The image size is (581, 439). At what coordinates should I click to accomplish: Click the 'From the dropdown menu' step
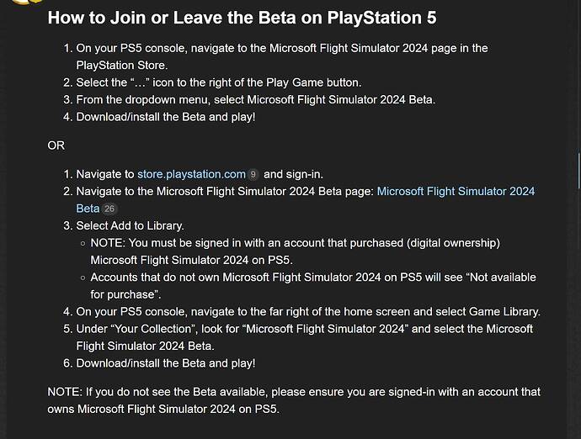click(256, 99)
